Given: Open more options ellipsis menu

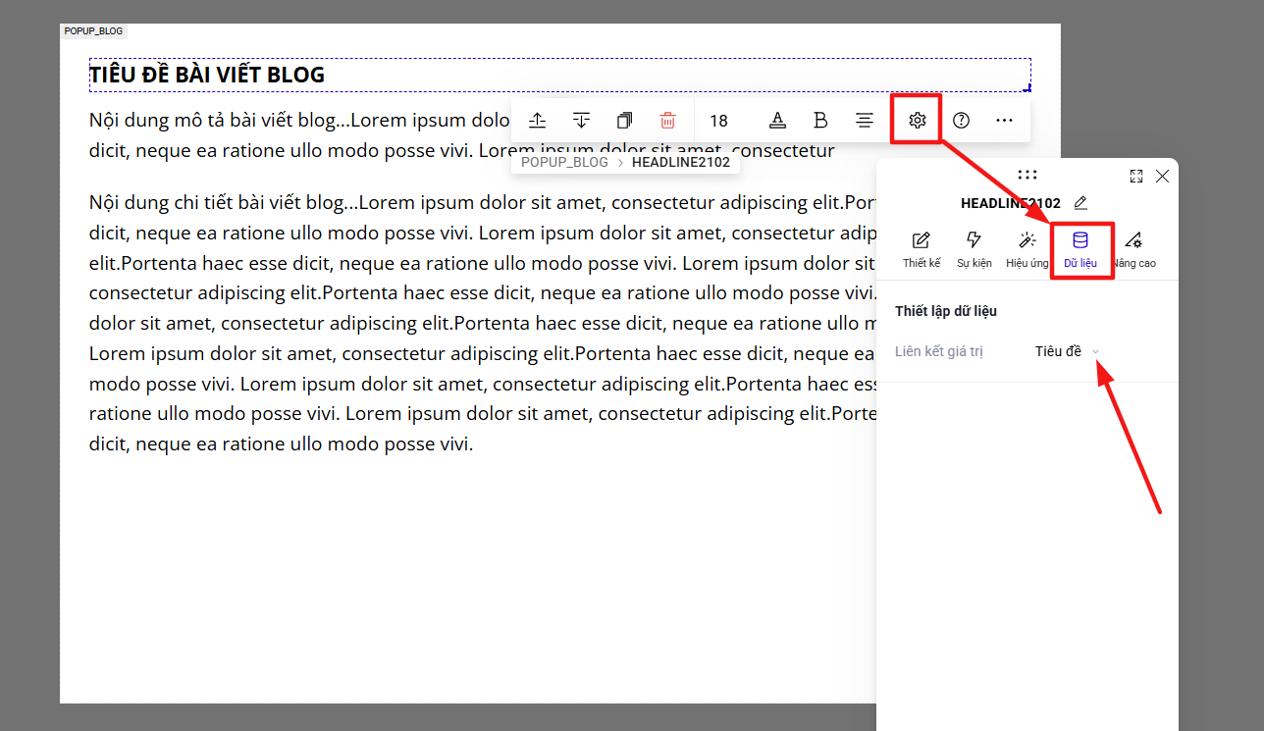Looking at the screenshot, I should [1004, 121].
